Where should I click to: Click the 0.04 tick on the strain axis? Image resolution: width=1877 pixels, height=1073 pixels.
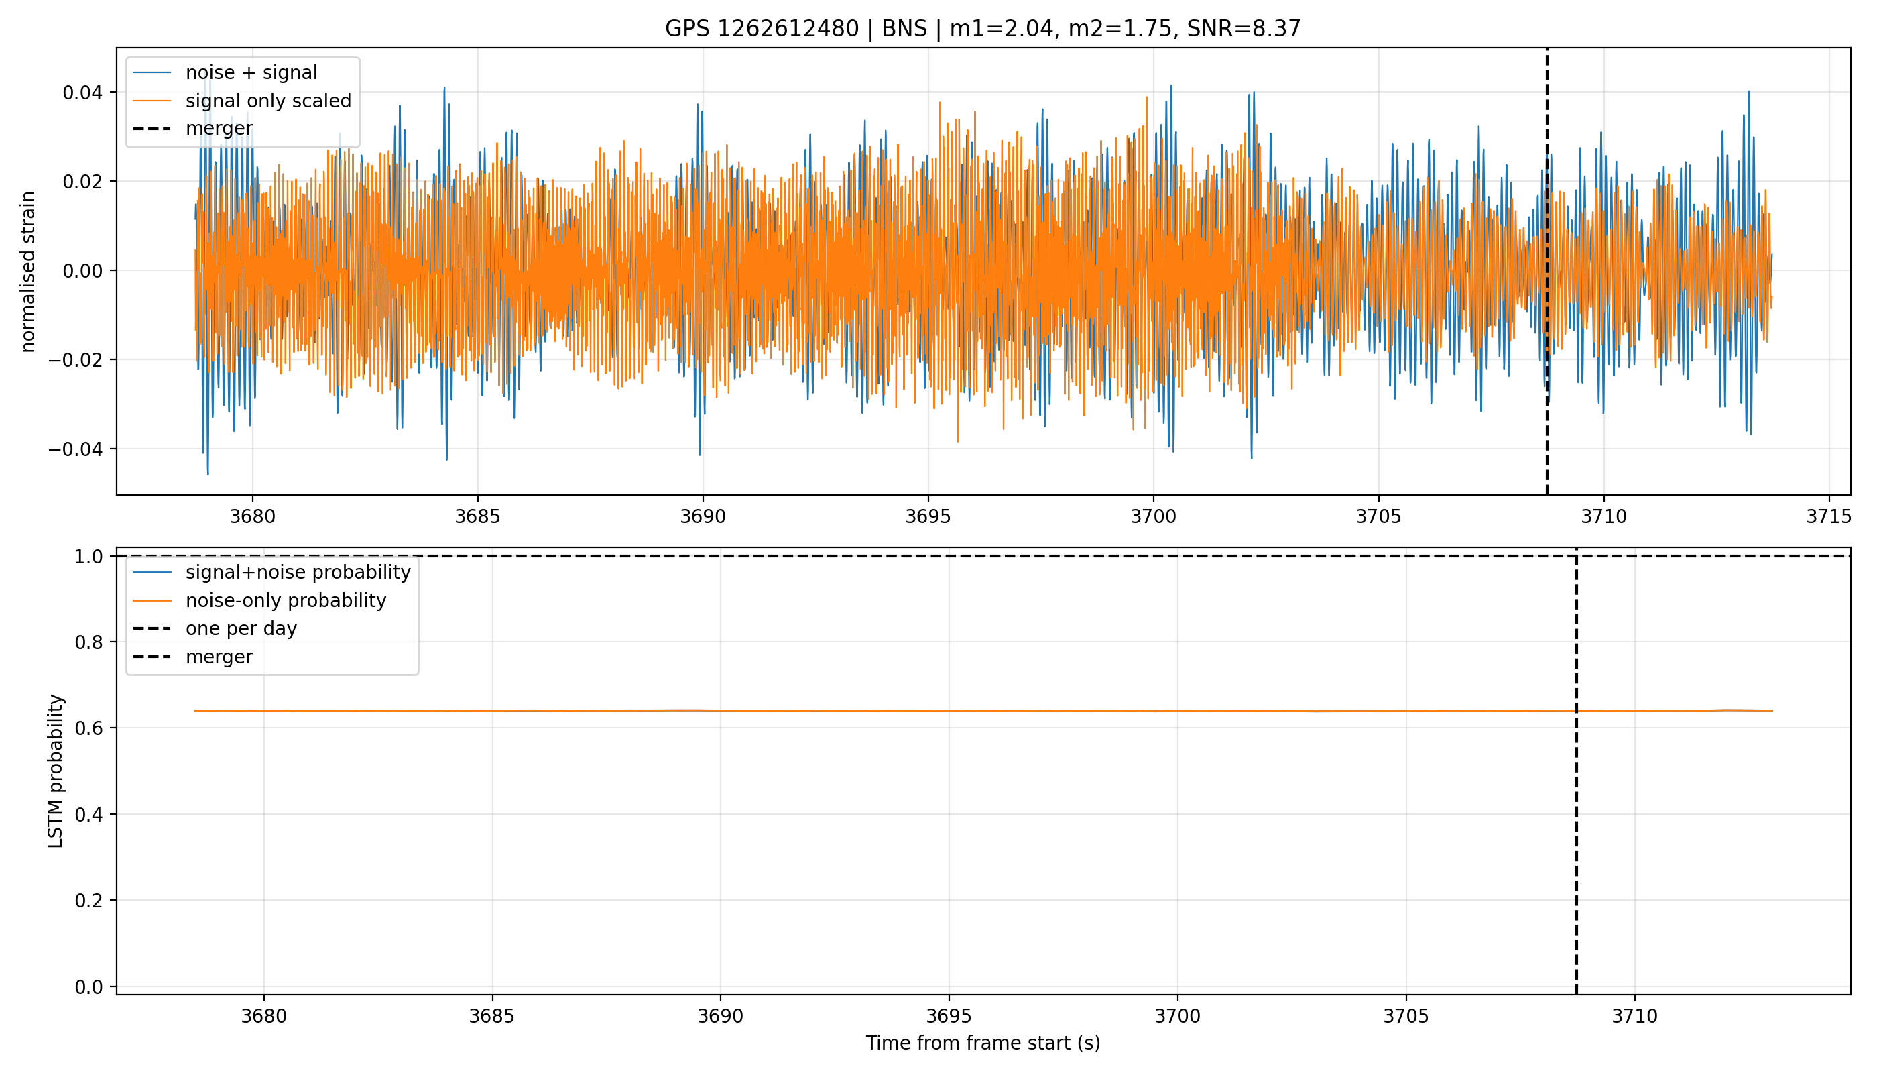tap(82, 93)
